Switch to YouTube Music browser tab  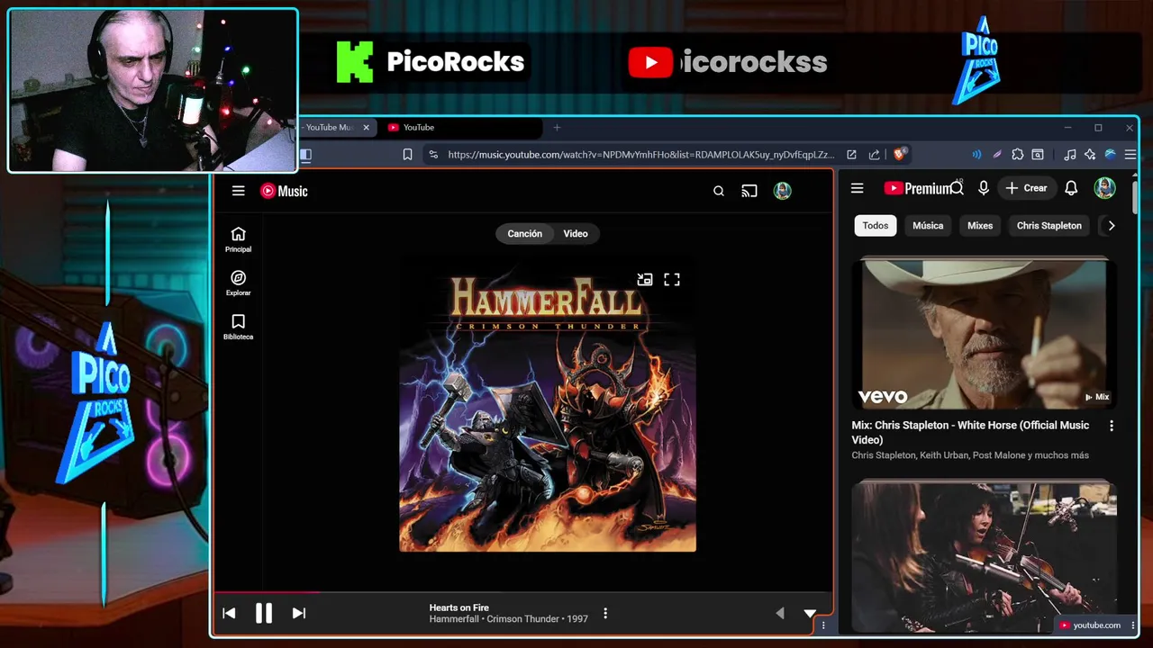pyautogui.click(x=329, y=128)
